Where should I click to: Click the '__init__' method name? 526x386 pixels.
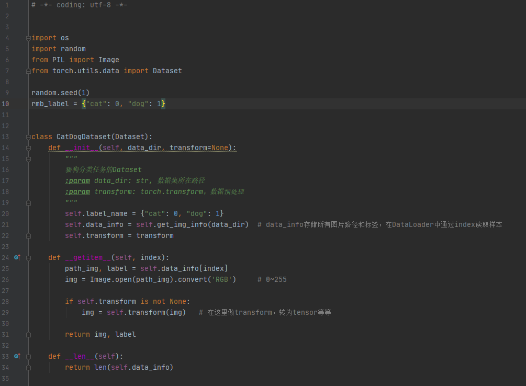(82, 148)
